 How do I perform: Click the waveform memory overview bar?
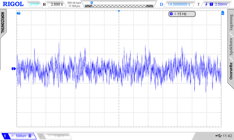(x=119, y=6)
